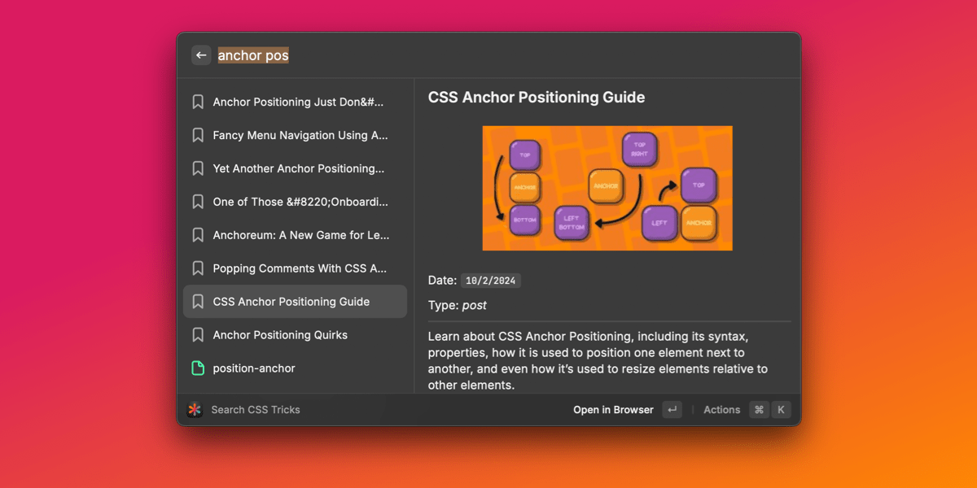Viewport: 977px width, 488px height.
Task: Click the search field containing anchor pos
Action: click(253, 54)
